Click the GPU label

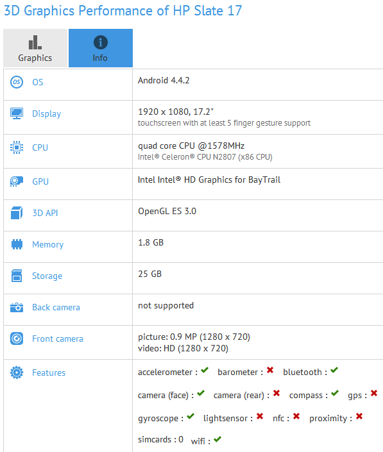pos(40,181)
